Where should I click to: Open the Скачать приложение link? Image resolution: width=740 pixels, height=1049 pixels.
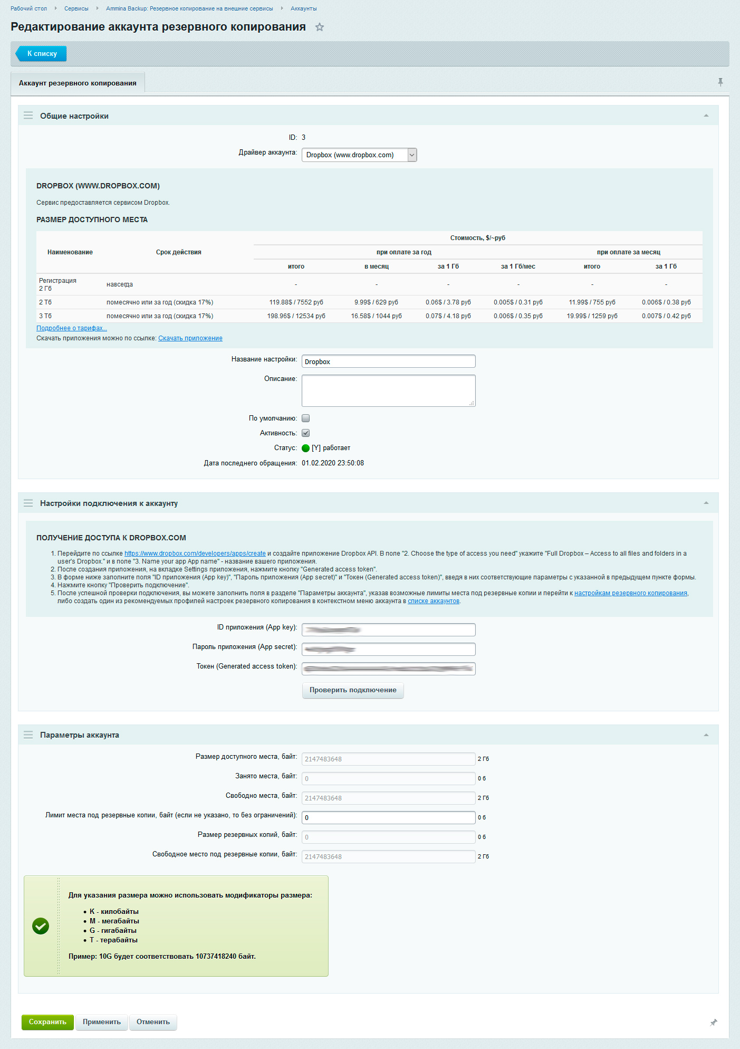click(x=190, y=338)
